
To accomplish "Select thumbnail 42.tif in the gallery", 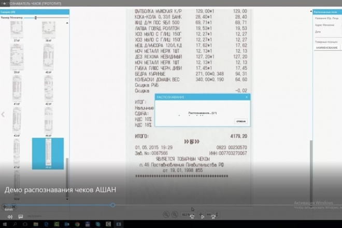I will point(48,90).
